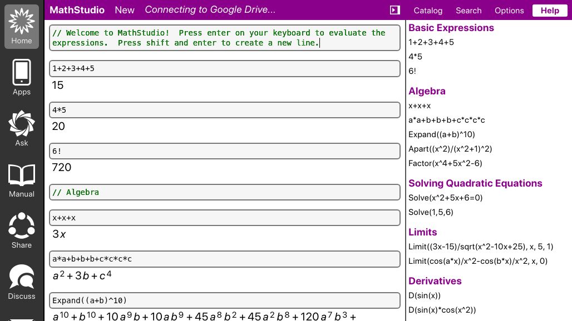Select help example Expand((a+b)^10)

point(441,134)
